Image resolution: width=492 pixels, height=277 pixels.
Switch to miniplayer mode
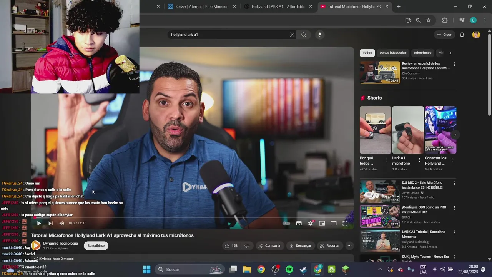(x=322, y=223)
